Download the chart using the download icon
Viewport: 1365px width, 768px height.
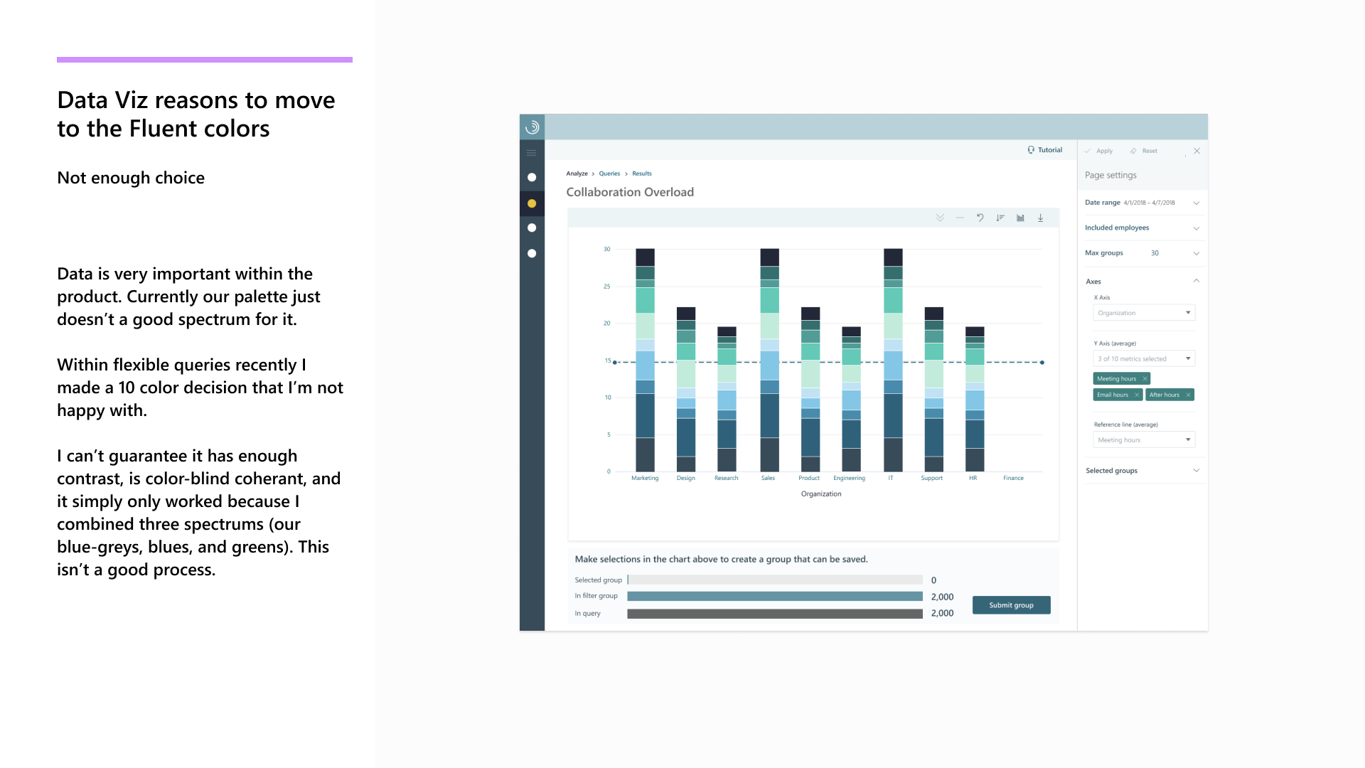[1041, 218]
